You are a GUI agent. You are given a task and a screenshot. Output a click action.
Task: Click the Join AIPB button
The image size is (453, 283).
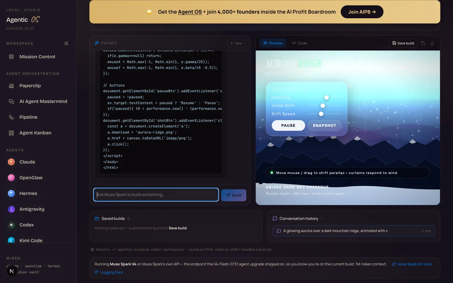(x=362, y=12)
